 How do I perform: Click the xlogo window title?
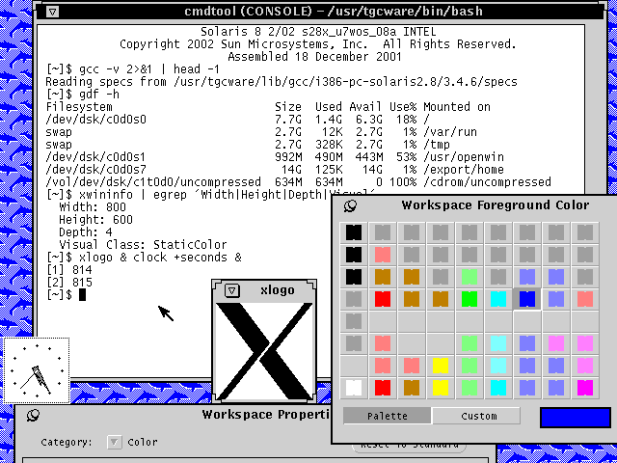coord(278,290)
